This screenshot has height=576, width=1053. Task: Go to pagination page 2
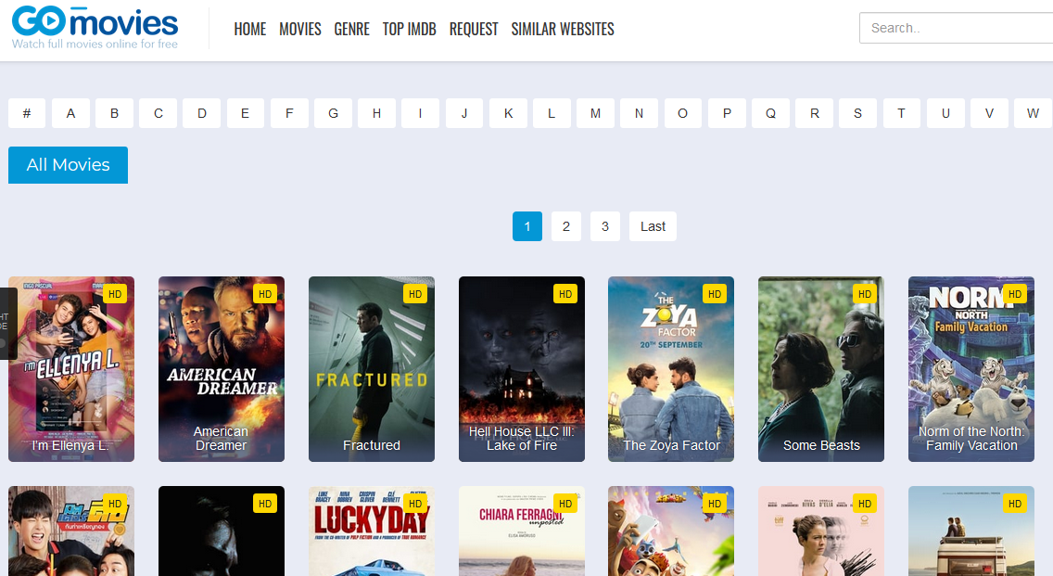[566, 226]
